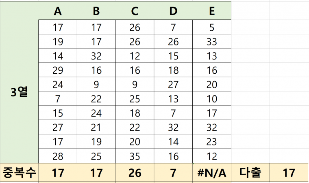Select the cell with value 28
The width and height of the screenshot is (309, 183).
point(58,156)
